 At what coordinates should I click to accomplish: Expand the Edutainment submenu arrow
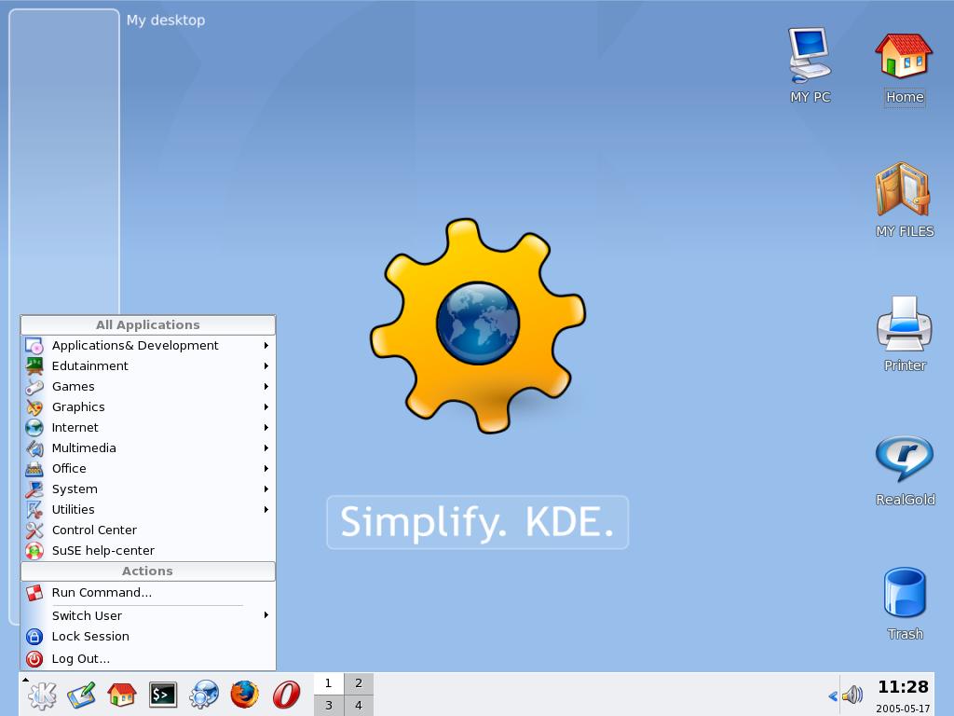coord(266,365)
